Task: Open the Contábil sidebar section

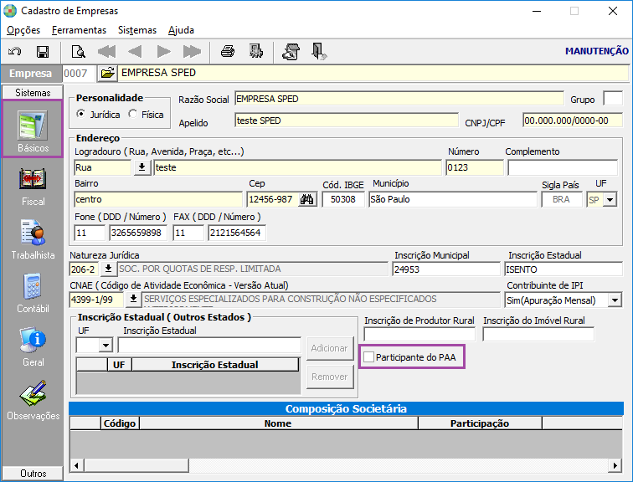Action: [x=33, y=293]
